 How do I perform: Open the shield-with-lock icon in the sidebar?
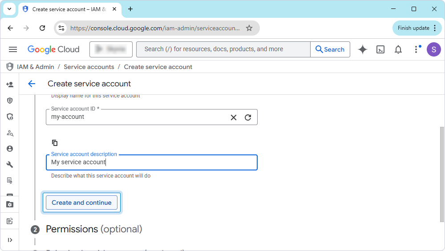[x=10, y=117]
